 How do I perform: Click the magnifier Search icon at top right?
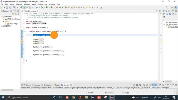[x=167, y=7]
